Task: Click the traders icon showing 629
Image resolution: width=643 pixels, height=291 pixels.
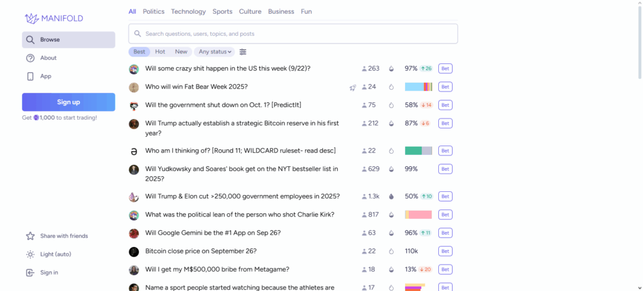Action: pos(364,169)
